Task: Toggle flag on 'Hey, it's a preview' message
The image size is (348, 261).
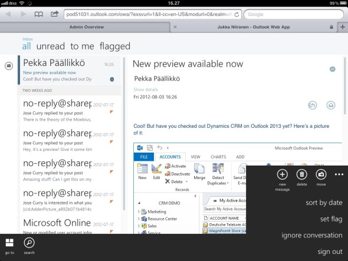Action: 111,142
